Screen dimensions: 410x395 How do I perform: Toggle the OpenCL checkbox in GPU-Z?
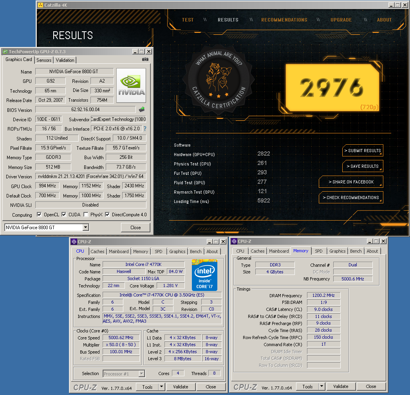pos(39,215)
